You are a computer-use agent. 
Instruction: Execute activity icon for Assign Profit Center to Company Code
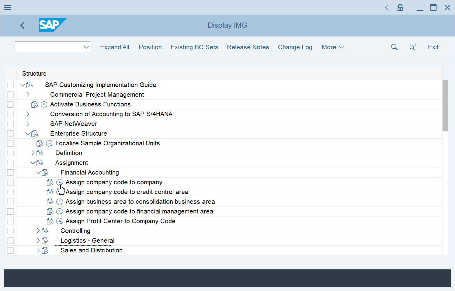pos(60,221)
